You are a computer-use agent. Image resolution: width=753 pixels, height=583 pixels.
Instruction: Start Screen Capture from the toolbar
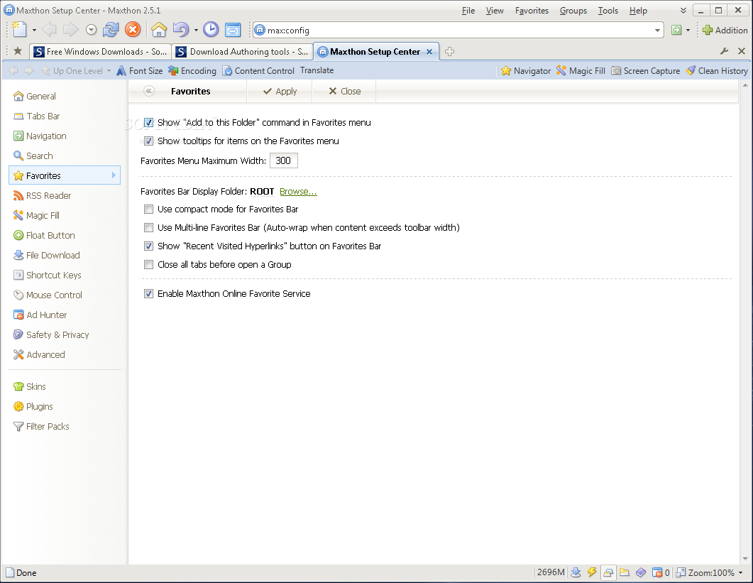click(645, 70)
